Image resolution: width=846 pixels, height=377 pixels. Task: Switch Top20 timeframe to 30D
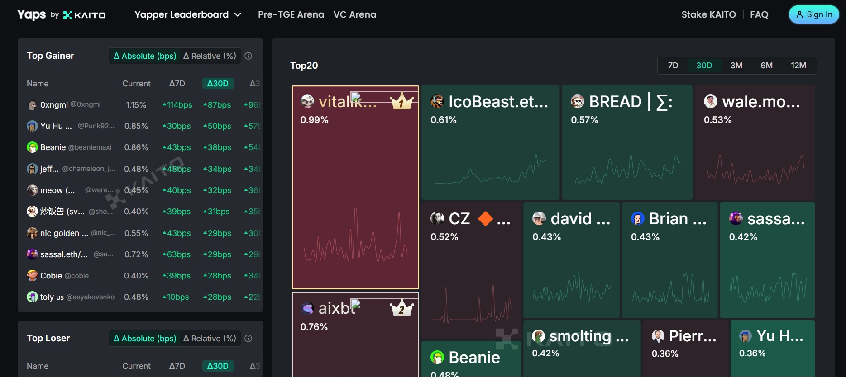704,66
